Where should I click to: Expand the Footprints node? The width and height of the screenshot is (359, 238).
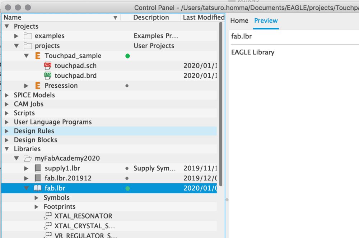point(36,207)
